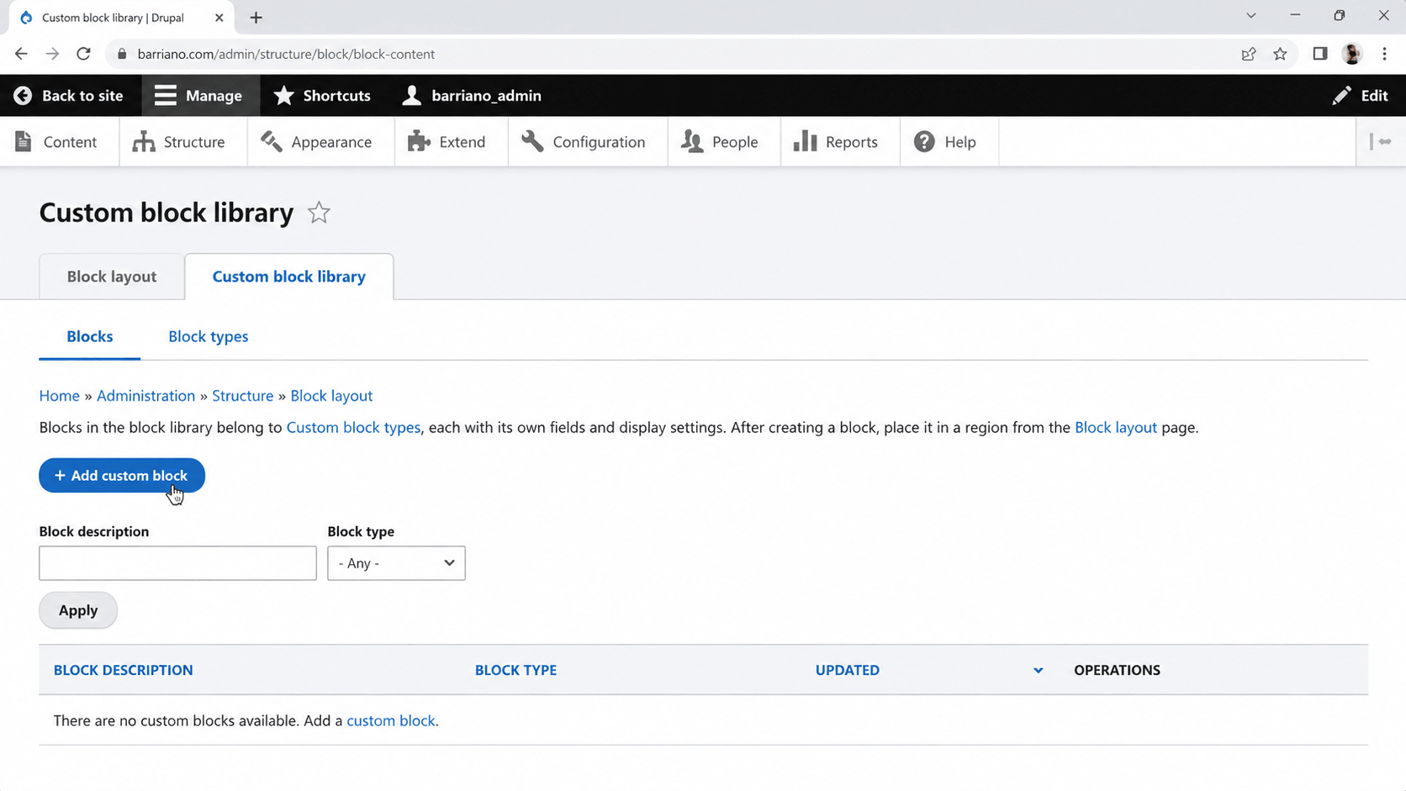This screenshot has height=791, width=1406.
Task: Select the Custom block library tab
Action: [288, 277]
